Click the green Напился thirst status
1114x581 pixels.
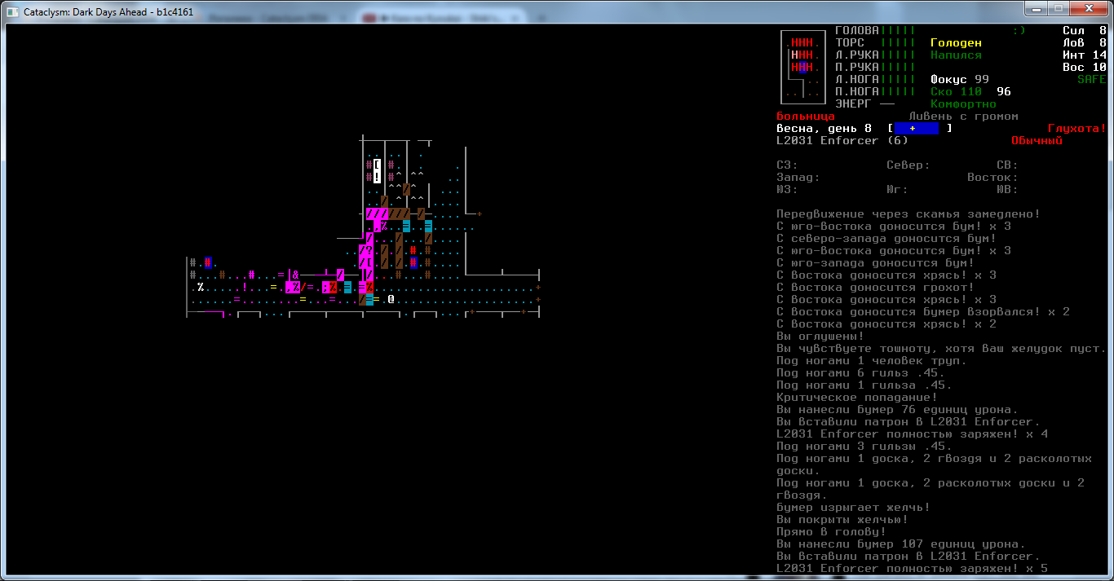957,55
